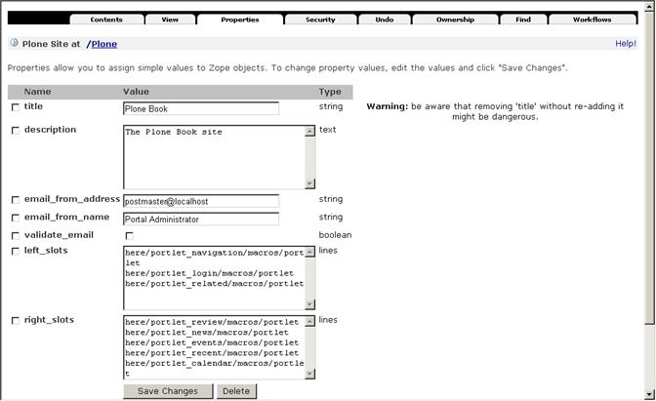
Task: Open the Undo tab
Action: 385,20
